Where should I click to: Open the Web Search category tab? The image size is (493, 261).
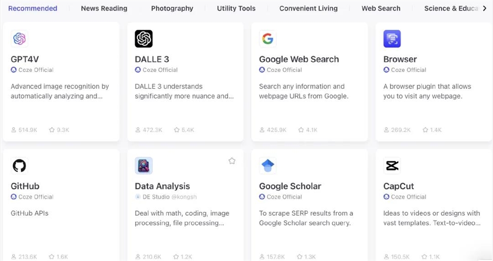[381, 8]
